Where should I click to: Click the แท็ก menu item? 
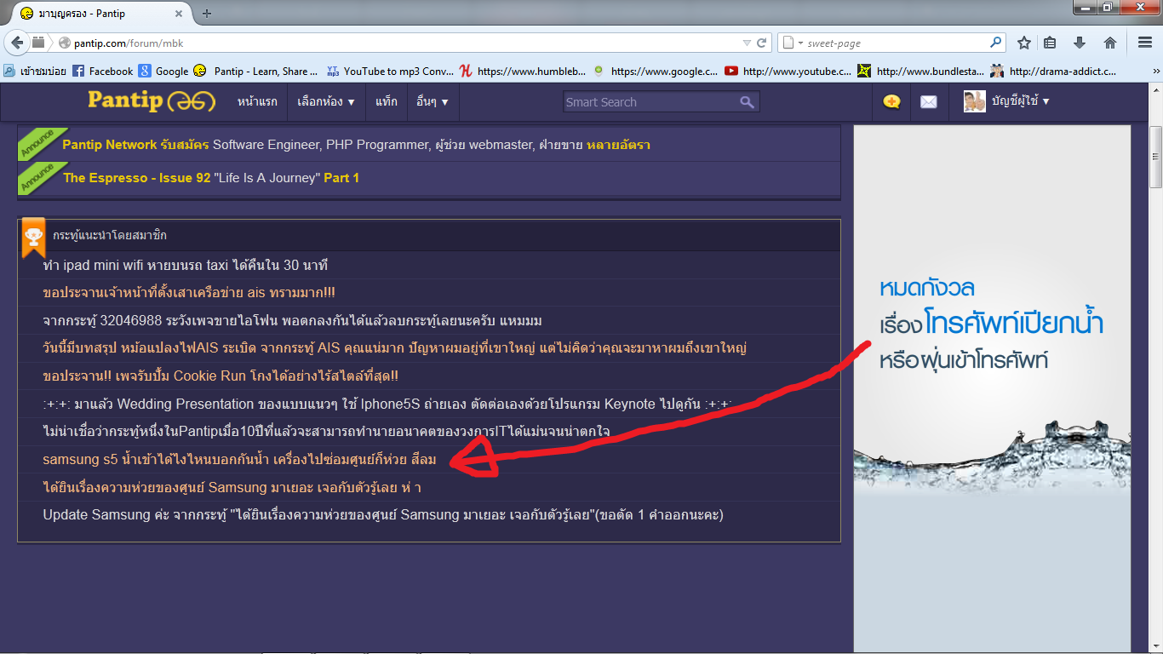387,101
